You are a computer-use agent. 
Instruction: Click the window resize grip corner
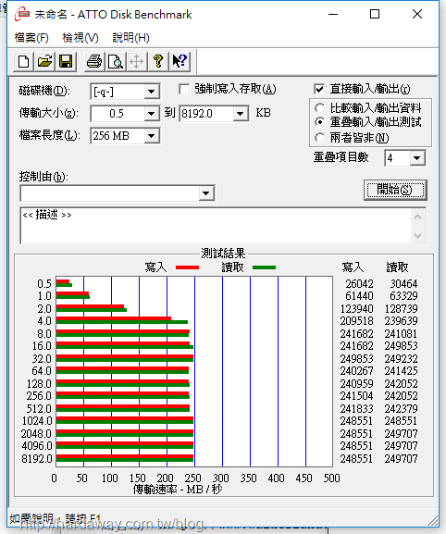point(433,520)
